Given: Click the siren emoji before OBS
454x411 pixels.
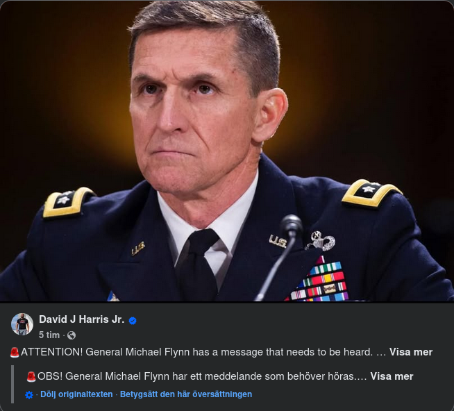Looking at the screenshot, I should [31, 377].
